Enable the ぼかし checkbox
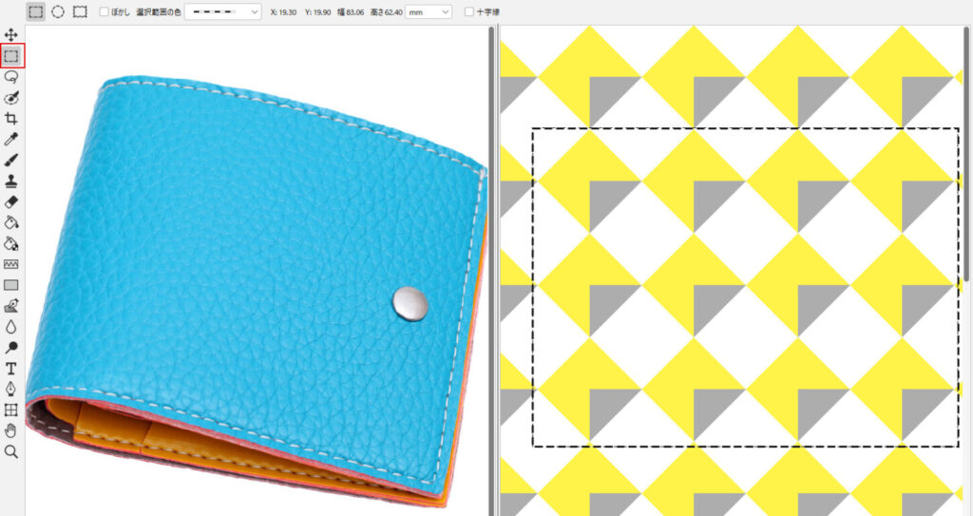The image size is (973, 516). tap(105, 11)
